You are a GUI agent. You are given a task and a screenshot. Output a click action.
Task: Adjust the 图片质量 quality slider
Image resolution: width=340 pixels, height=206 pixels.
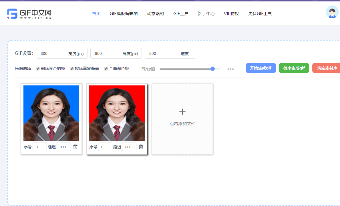coord(212,69)
